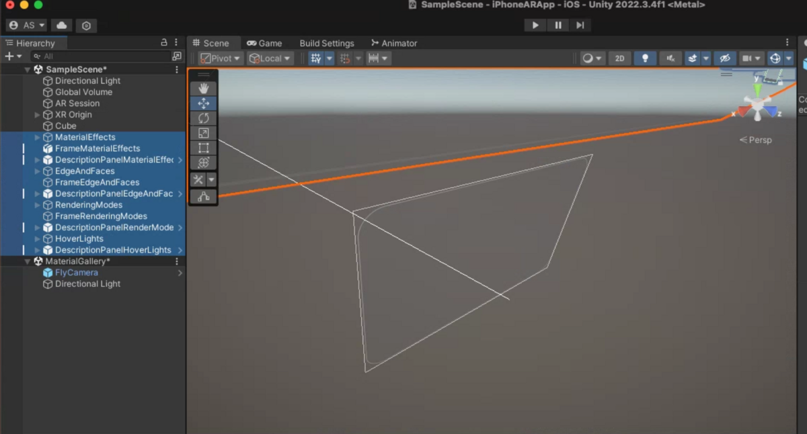The image size is (807, 434).
Task: Open the Scene view more options menu
Action: [x=787, y=43]
